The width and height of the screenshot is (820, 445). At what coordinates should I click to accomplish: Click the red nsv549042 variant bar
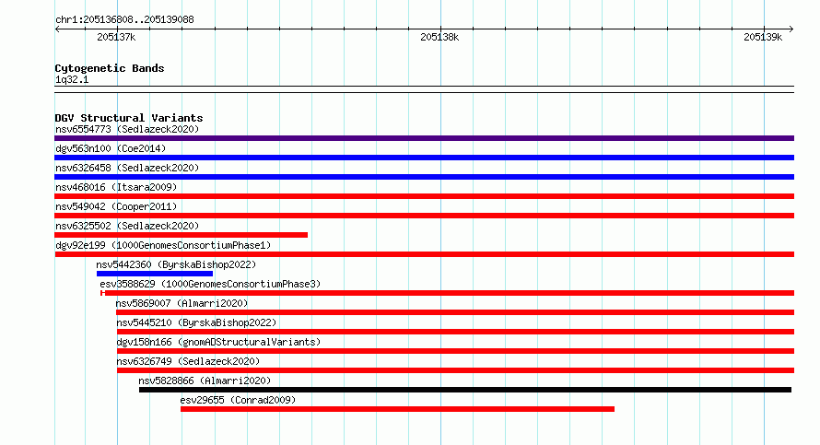point(424,216)
